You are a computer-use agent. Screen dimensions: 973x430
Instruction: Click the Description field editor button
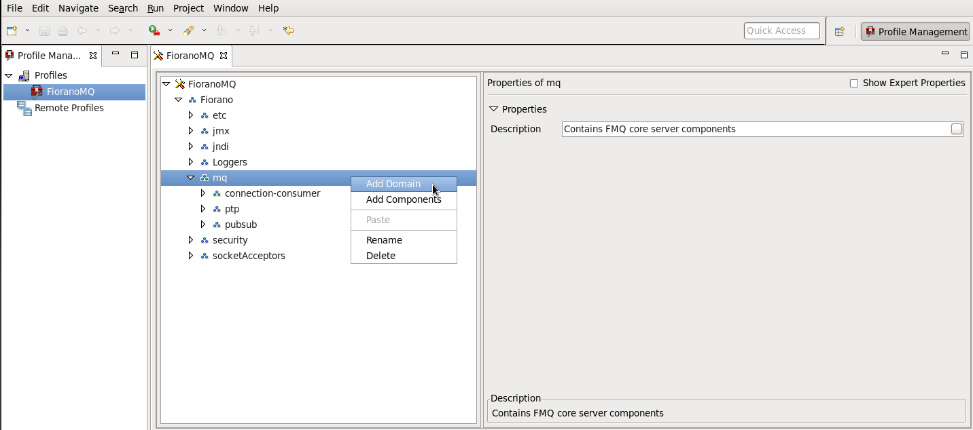tap(957, 129)
